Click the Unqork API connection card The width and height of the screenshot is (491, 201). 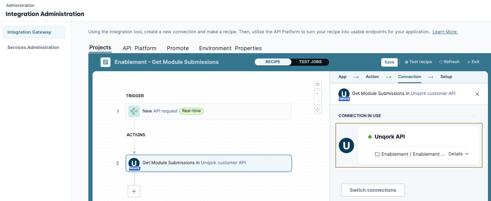pyautogui.click(x=419, y=145)
